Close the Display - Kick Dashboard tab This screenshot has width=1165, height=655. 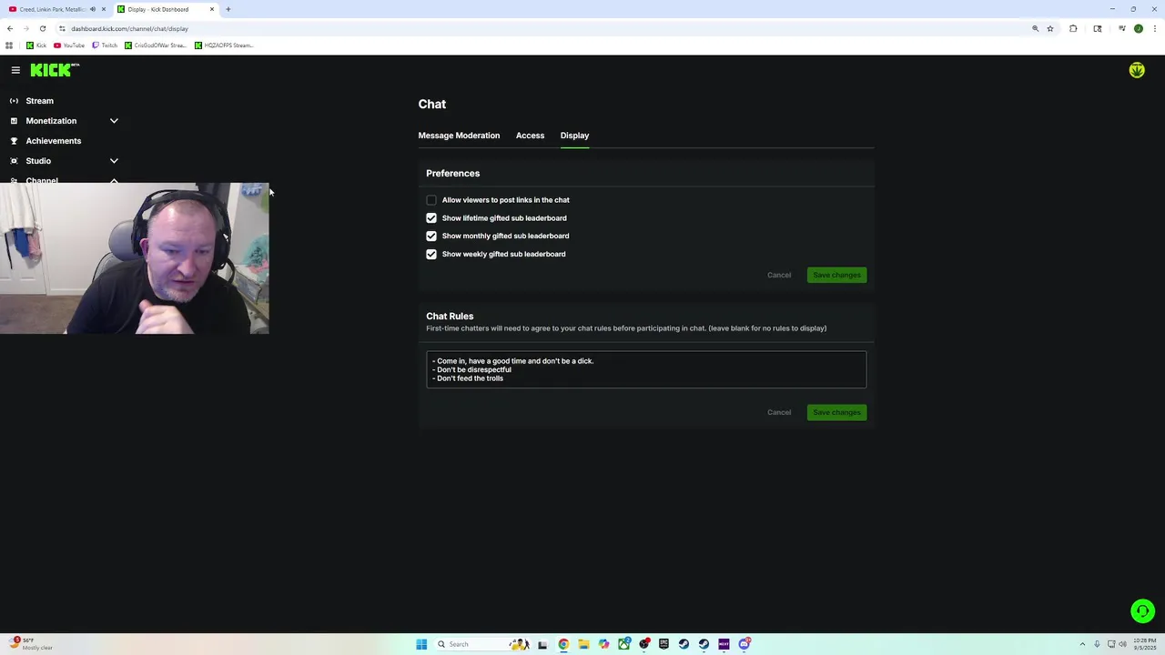(212, 9)
